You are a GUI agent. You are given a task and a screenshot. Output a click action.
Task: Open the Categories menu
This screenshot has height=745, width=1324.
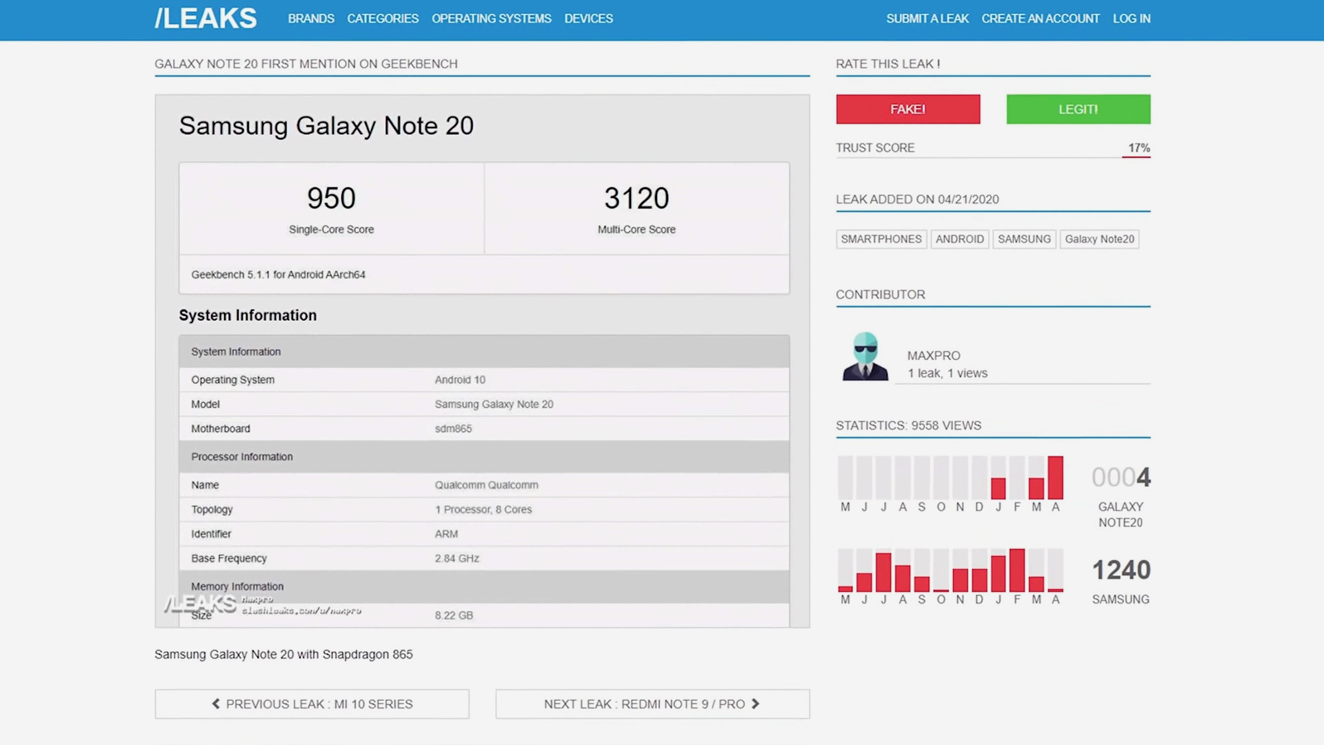[x=383, y=19]
